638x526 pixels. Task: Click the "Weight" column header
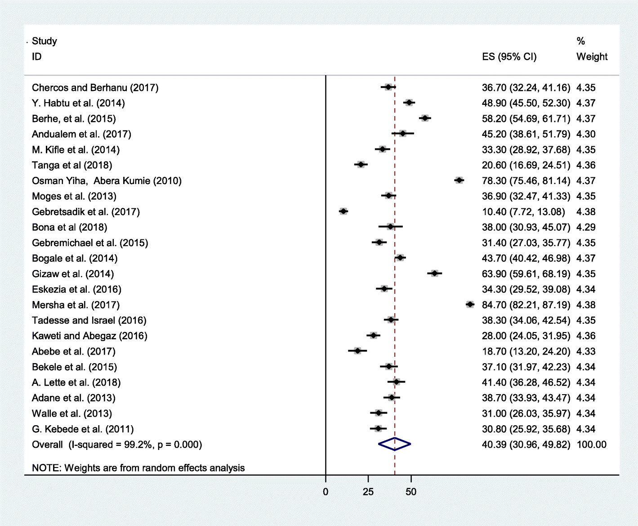pos(592,57)
